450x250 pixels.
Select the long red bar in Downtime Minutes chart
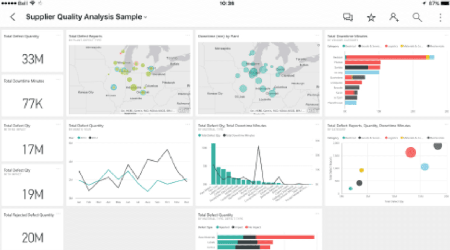(386, 57)
